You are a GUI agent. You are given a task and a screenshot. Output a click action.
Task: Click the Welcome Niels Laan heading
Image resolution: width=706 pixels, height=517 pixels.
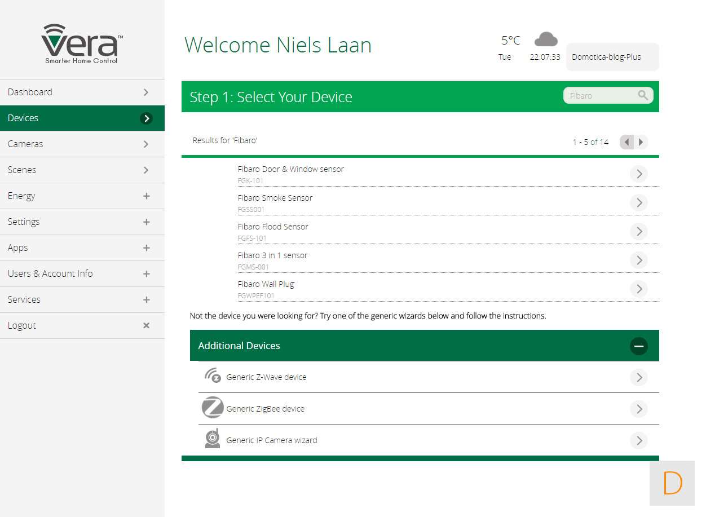pos(278,45)
